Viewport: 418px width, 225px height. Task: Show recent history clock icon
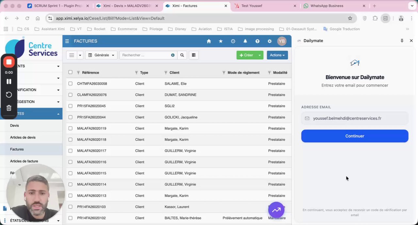click(x=233, y=41)
